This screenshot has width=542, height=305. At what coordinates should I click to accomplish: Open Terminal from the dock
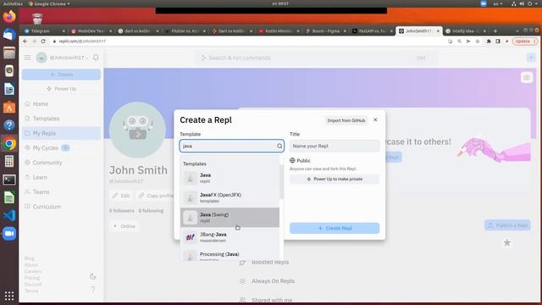tap(9, 180)
